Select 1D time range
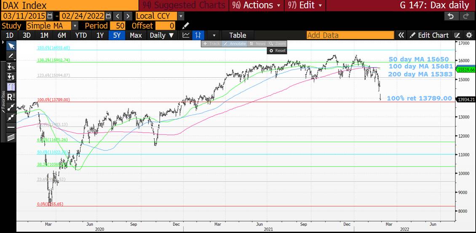The height and width of the screenshot is (233, 476). (10, 35)
